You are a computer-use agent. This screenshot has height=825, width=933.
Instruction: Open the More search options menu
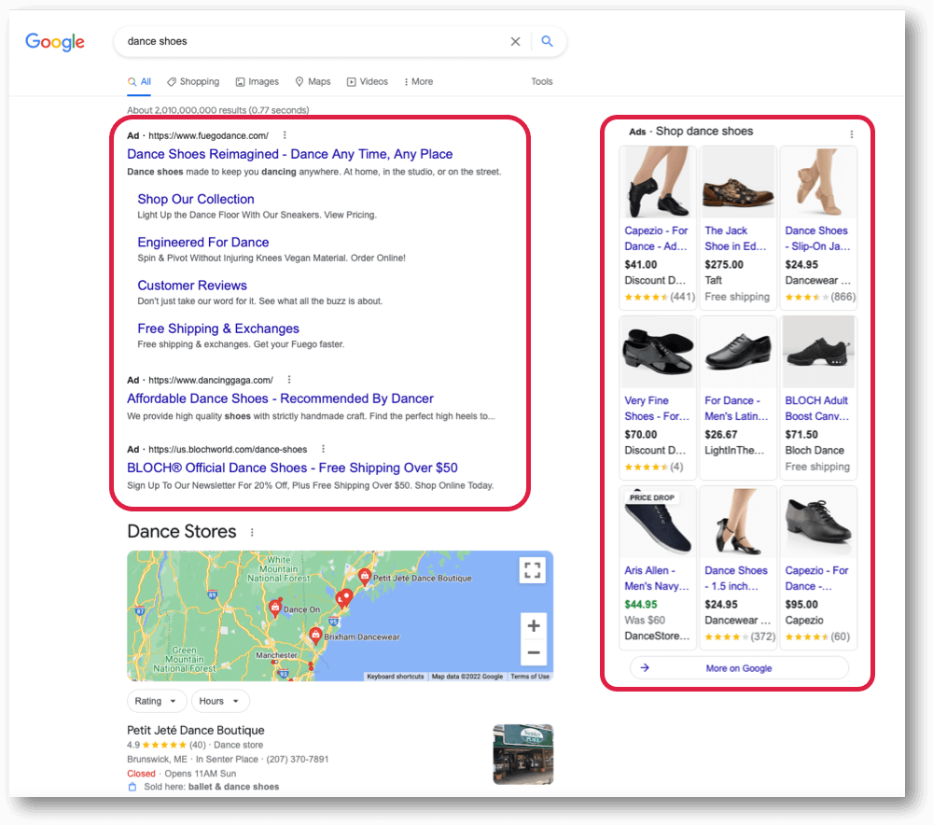418,81
